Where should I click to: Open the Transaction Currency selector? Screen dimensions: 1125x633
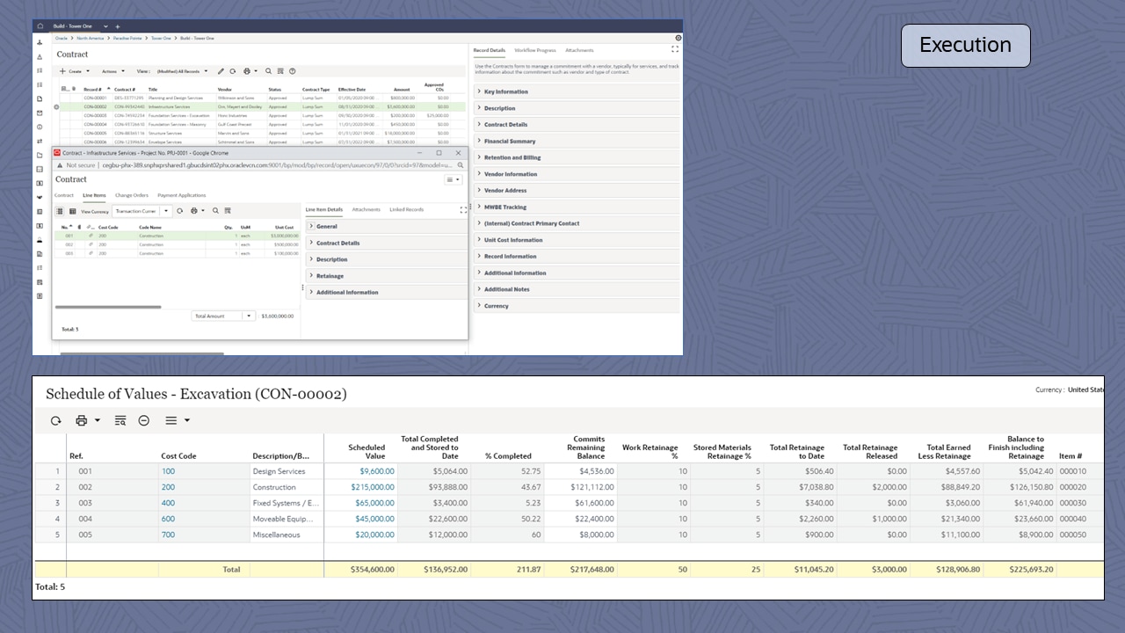tap(165, 211)
